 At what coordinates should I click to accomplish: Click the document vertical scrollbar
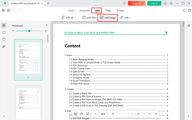[183, 24]
